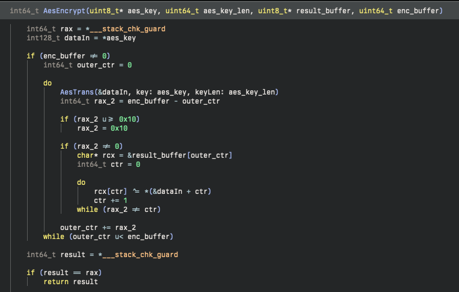Click the 'char* rcx' variable declaration
This screenshot has height=292, width=459.
(96, 155)
